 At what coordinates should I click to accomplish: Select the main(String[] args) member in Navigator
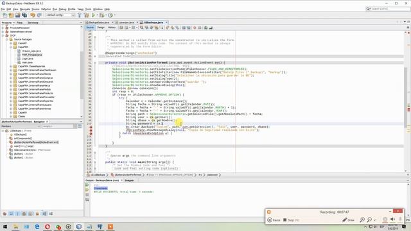point(24,146)
